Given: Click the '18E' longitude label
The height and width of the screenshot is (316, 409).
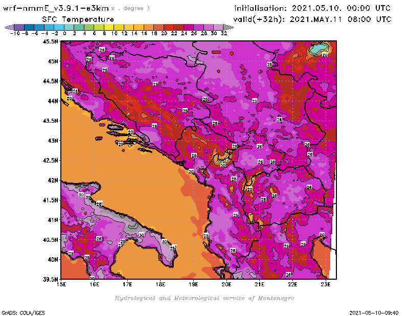Looking at the screenshot, I should pos(161,284).
